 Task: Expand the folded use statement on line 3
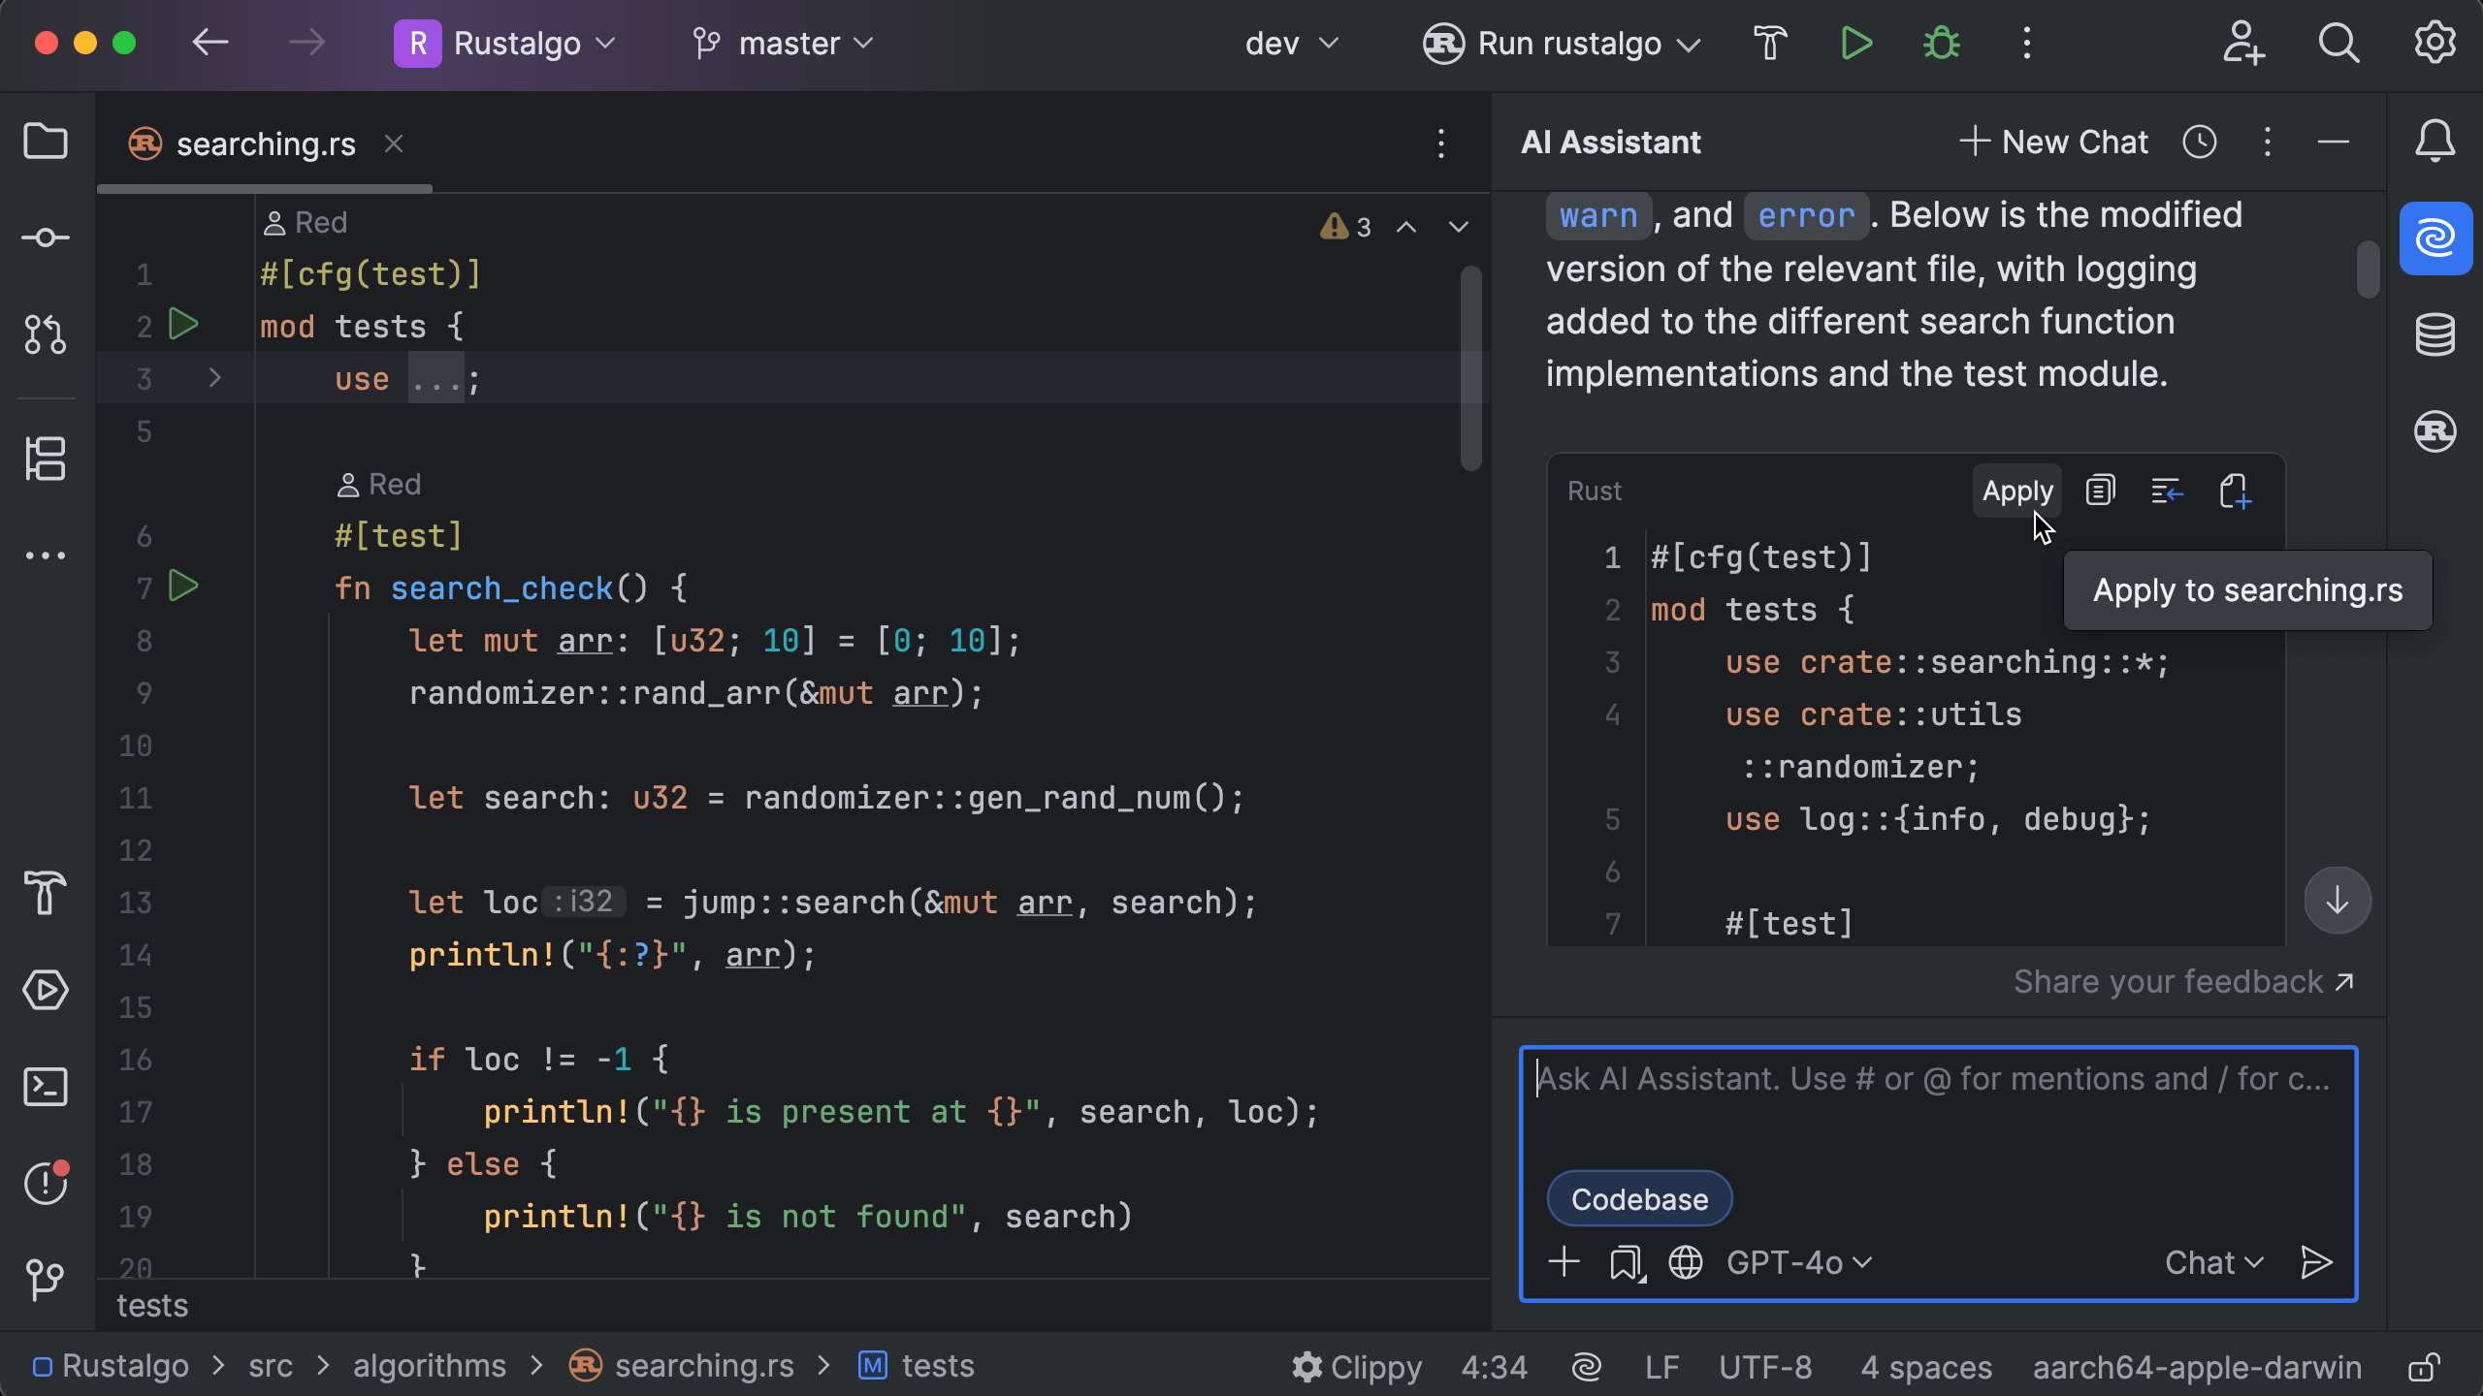point(215,378)
